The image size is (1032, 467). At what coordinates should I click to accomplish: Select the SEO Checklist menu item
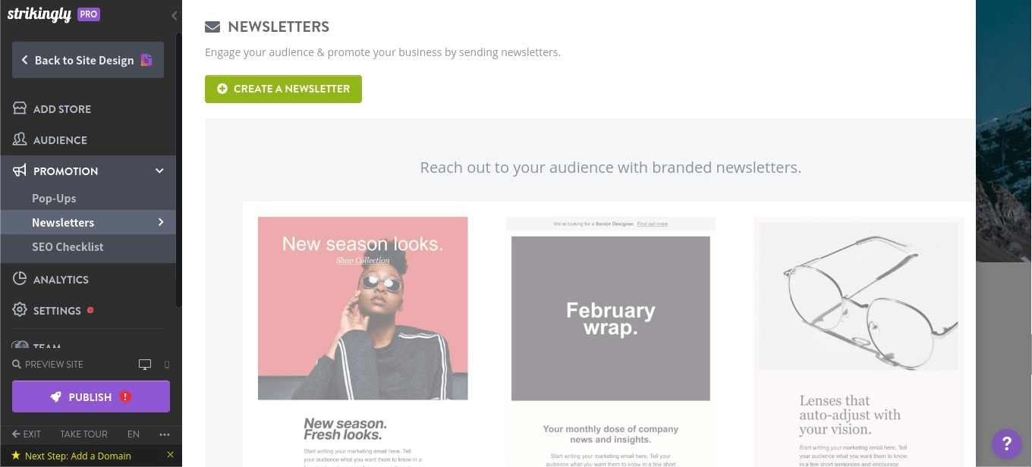[68, 246]
